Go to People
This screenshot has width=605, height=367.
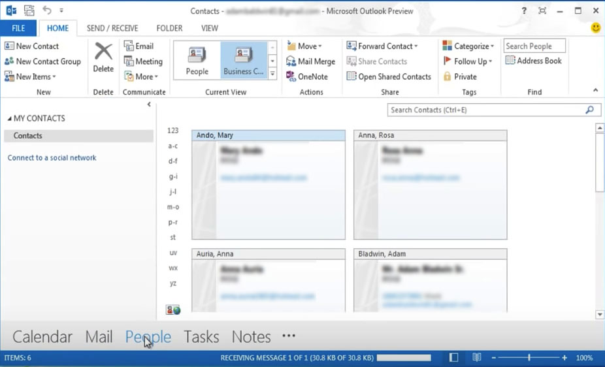point(148,337)
